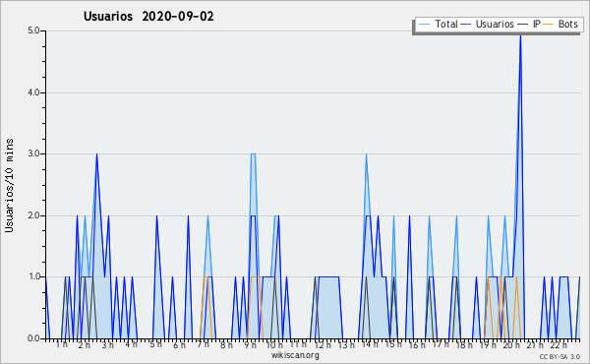Click the 18 h x-axis label
This screenshot has height=364, width=590.
(464, 344)
